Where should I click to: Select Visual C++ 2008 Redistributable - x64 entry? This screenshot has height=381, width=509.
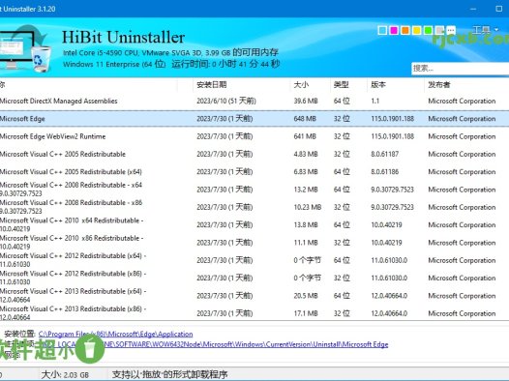[254, 190]
